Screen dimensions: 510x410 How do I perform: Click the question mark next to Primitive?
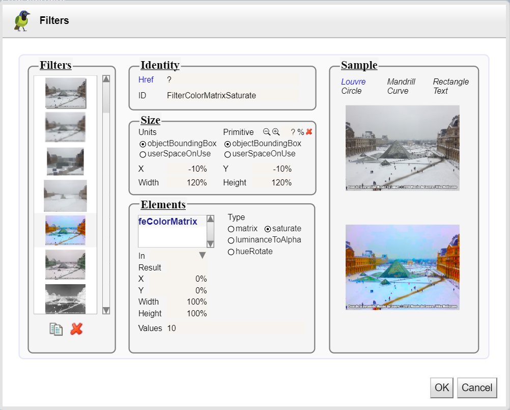(x=293, y=132)
